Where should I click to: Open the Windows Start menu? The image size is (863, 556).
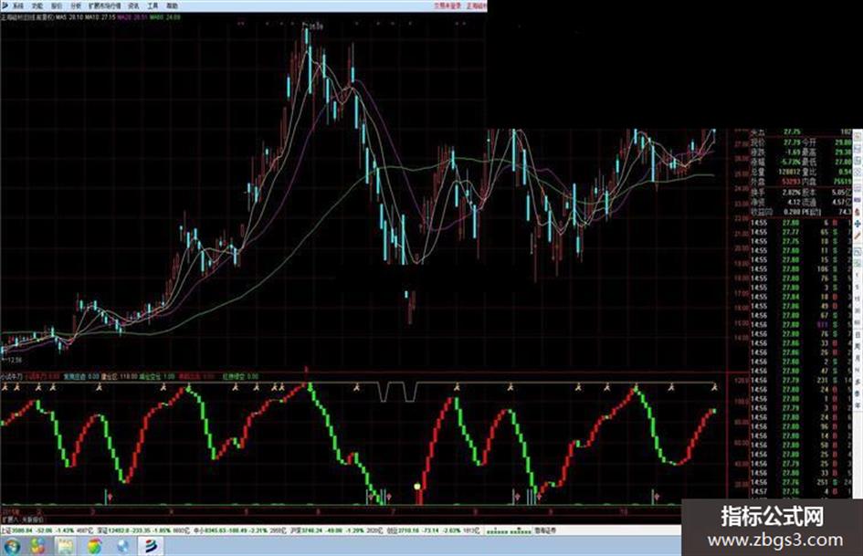tap(11, 546)
